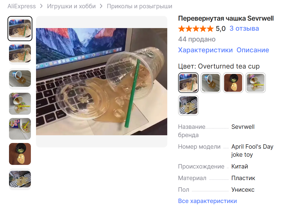Choose noodle cup with fork color option
Viewport: 281px width, 211px height.
pos(256,83)
